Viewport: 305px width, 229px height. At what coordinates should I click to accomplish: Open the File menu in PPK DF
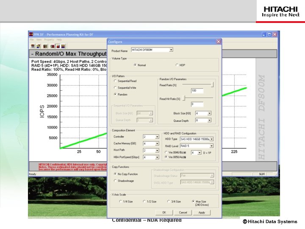tap(32, 39)
